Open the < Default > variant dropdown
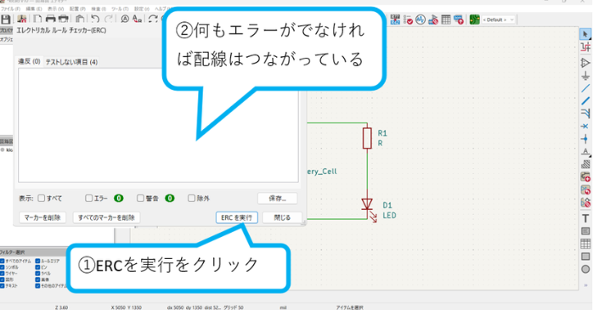Screen dimensions: 593x310 pyautogui.click(x=498, y=20)
